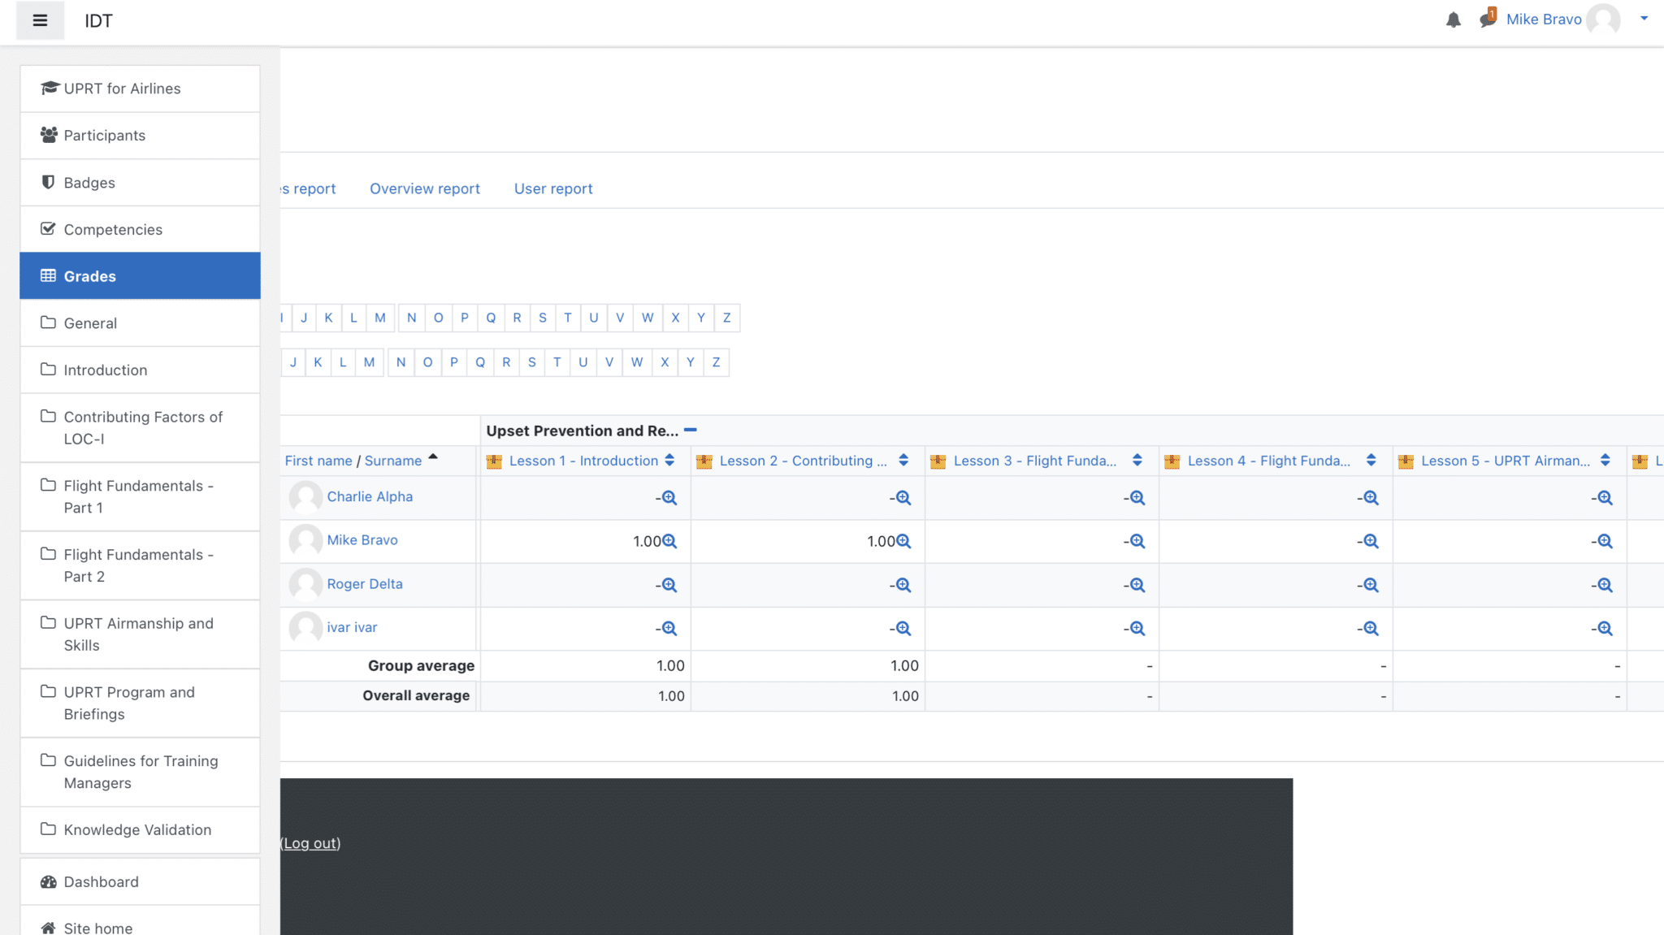This screenshot has width=1664, height=935.
Task: Toggle Surname sort order
Action: [392, 460]
